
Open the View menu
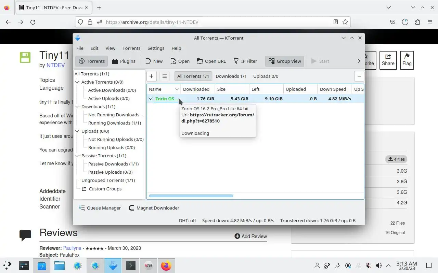point(110,48)
